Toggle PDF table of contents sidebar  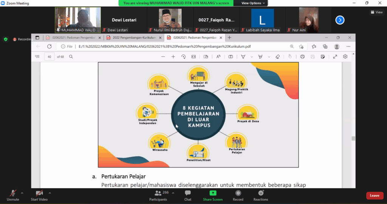[37, 56]
